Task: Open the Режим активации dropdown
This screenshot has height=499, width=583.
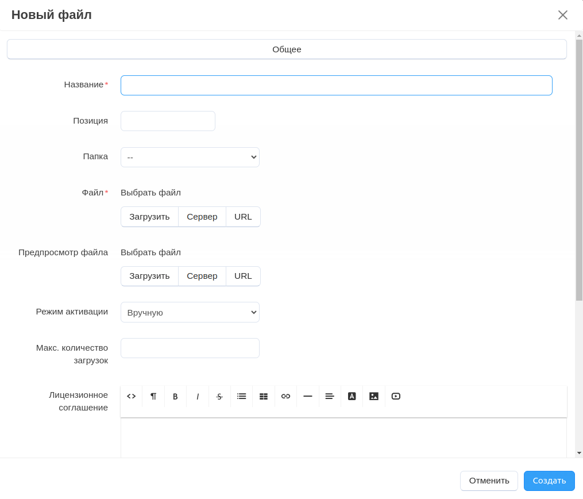Action: coord(190,312)
